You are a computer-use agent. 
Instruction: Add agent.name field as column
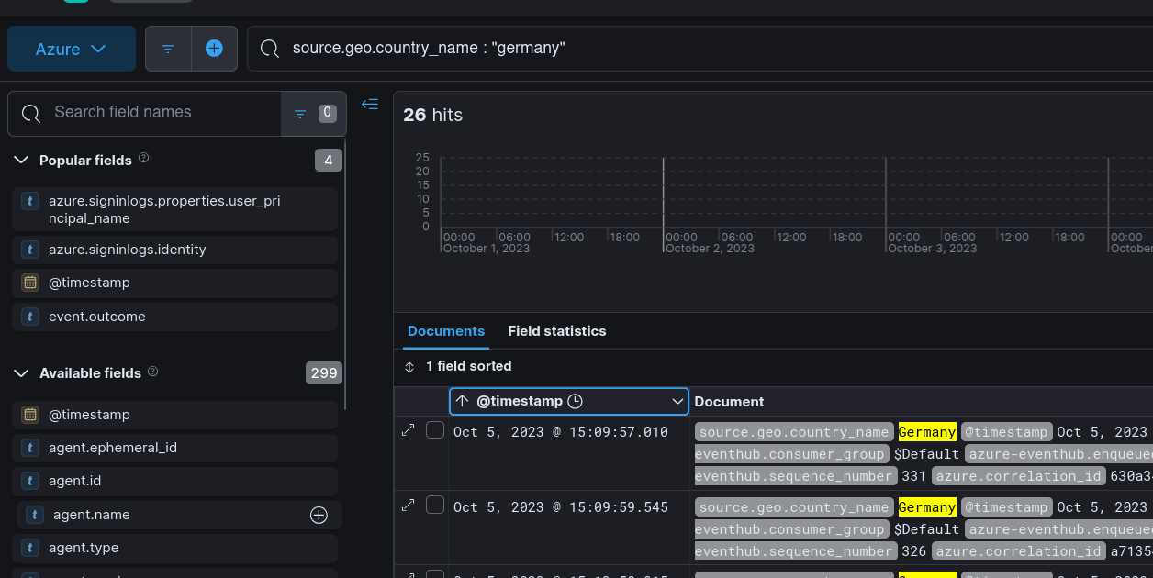319,516
